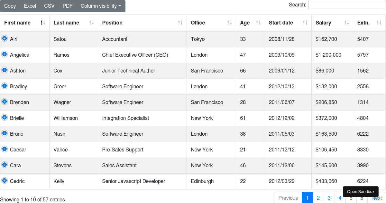Toggle sorting on the Last name column
This screenshot has width=386, height=203.
click(x=91, y=23)
